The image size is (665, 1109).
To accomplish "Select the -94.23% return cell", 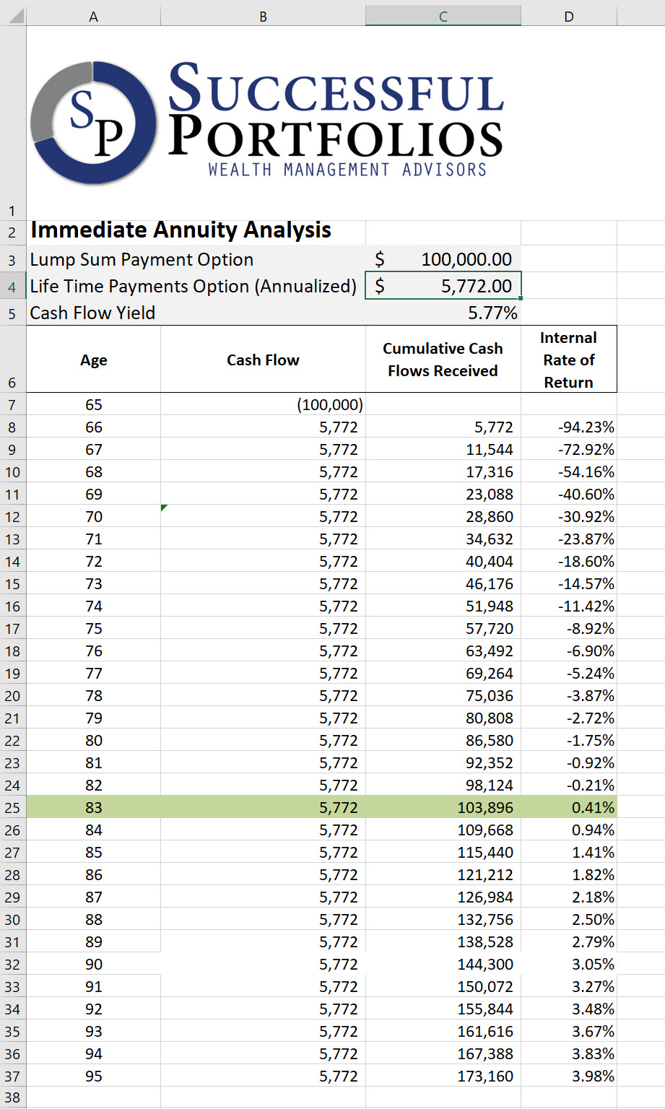I will (569, 427).
